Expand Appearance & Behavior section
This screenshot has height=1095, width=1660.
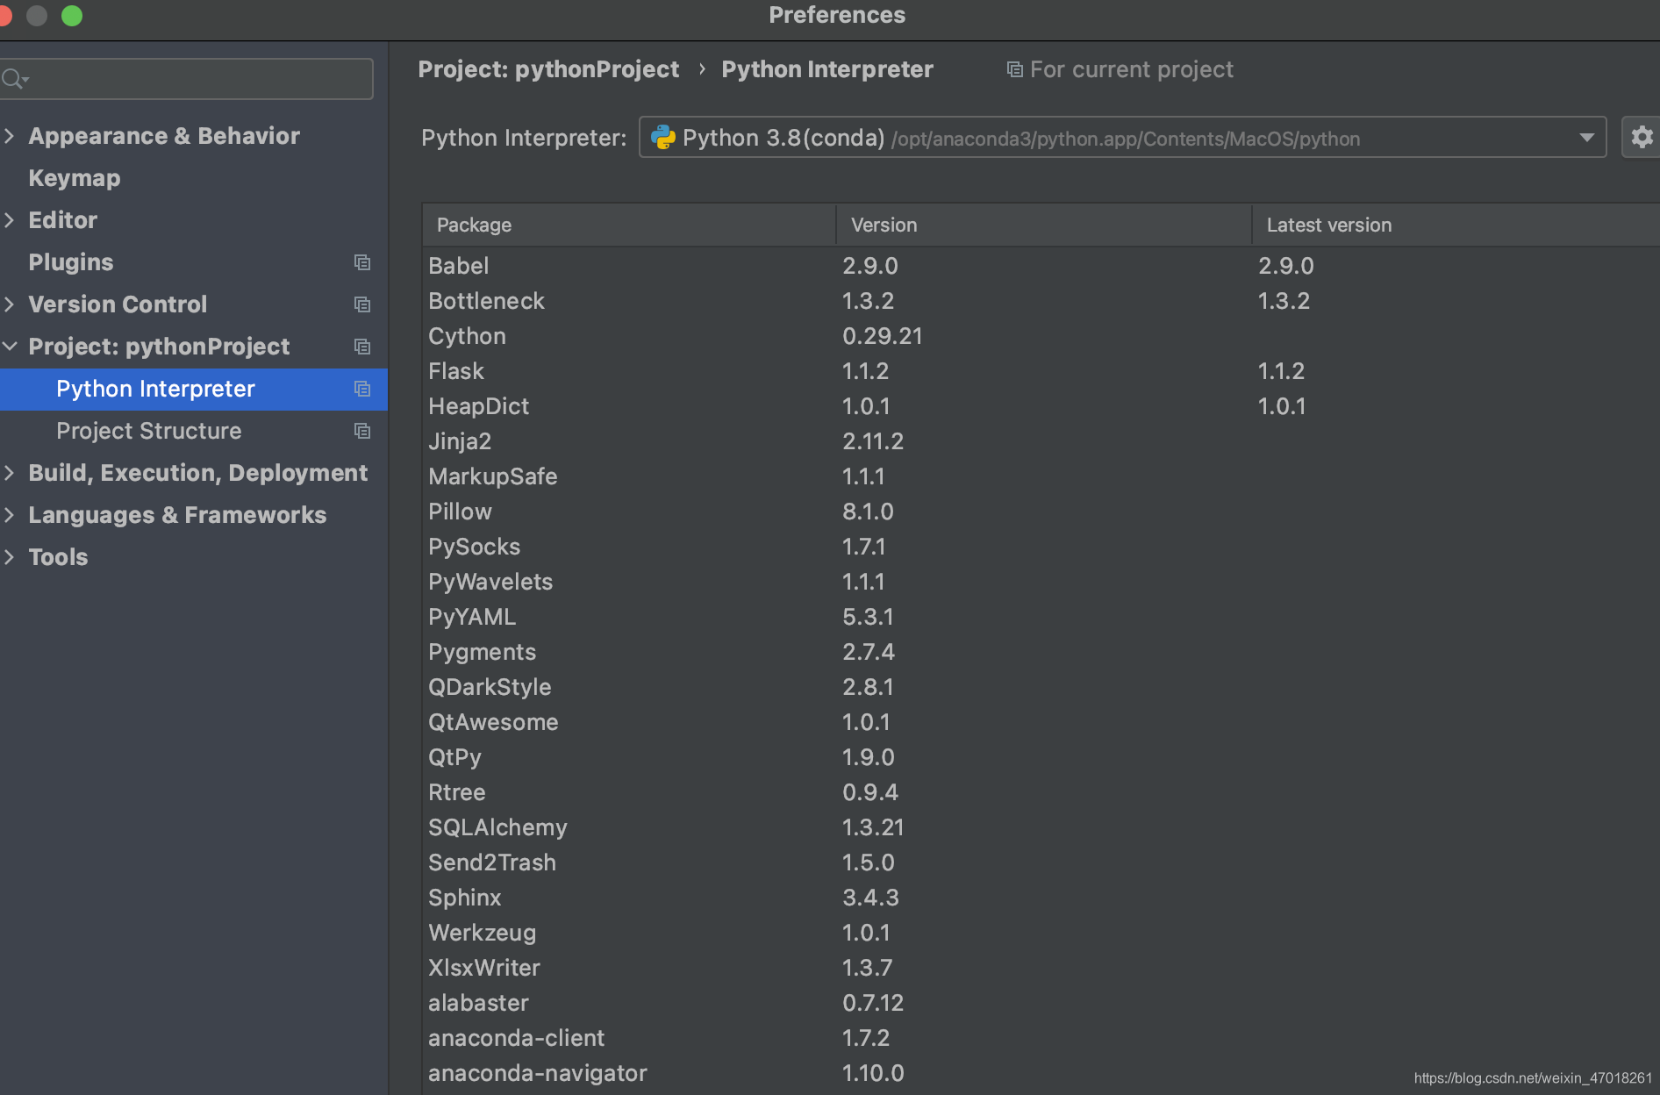(10, 136)
